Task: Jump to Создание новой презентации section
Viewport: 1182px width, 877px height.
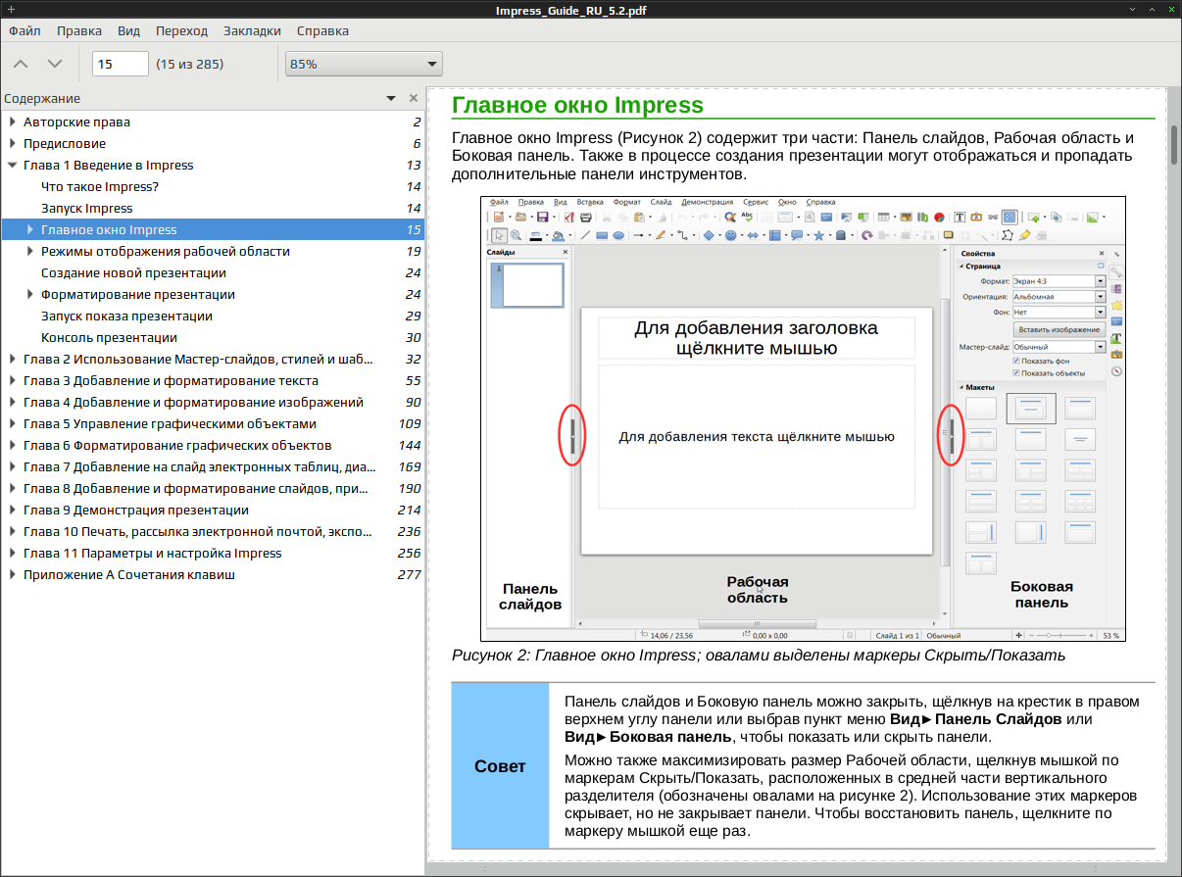Action: coord(133,273)
